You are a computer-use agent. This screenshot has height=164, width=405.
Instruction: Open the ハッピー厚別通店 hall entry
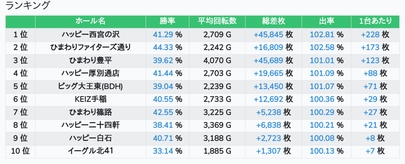coord(90,73)
